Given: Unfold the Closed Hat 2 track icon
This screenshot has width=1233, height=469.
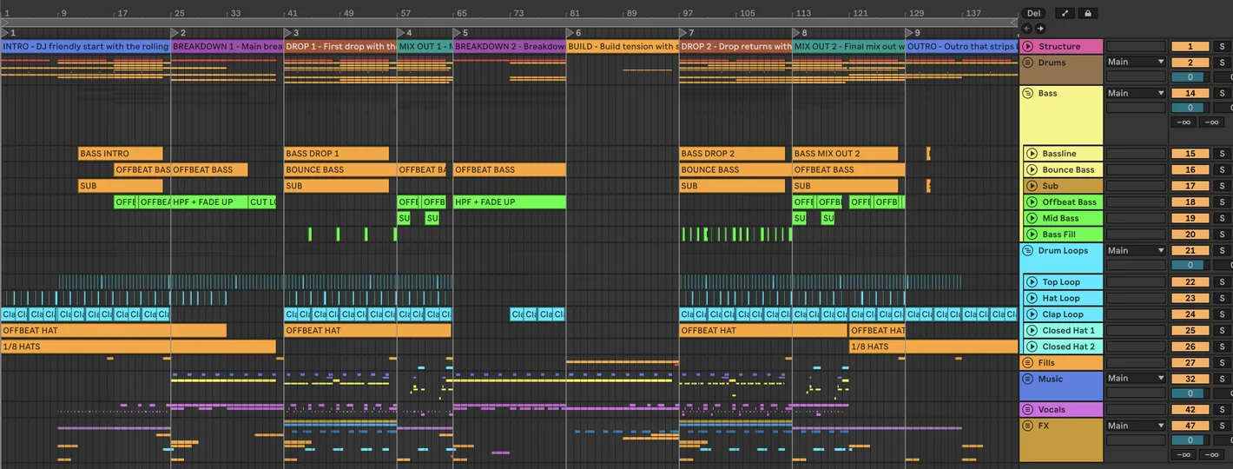Looking at the screenshot, I should 1032,346.
